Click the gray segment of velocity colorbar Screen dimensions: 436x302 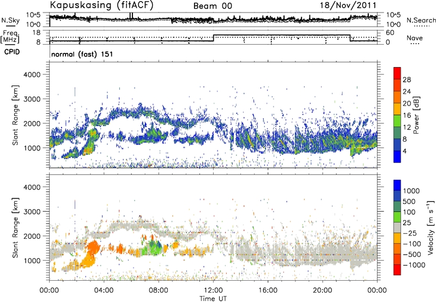tap(397, 227)
